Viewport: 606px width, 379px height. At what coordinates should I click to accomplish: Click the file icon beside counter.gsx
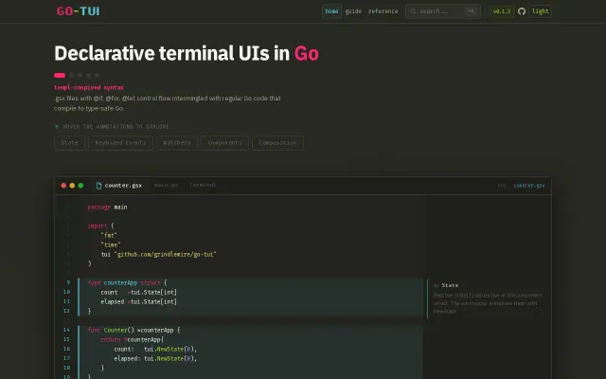(x=98, y=186)
